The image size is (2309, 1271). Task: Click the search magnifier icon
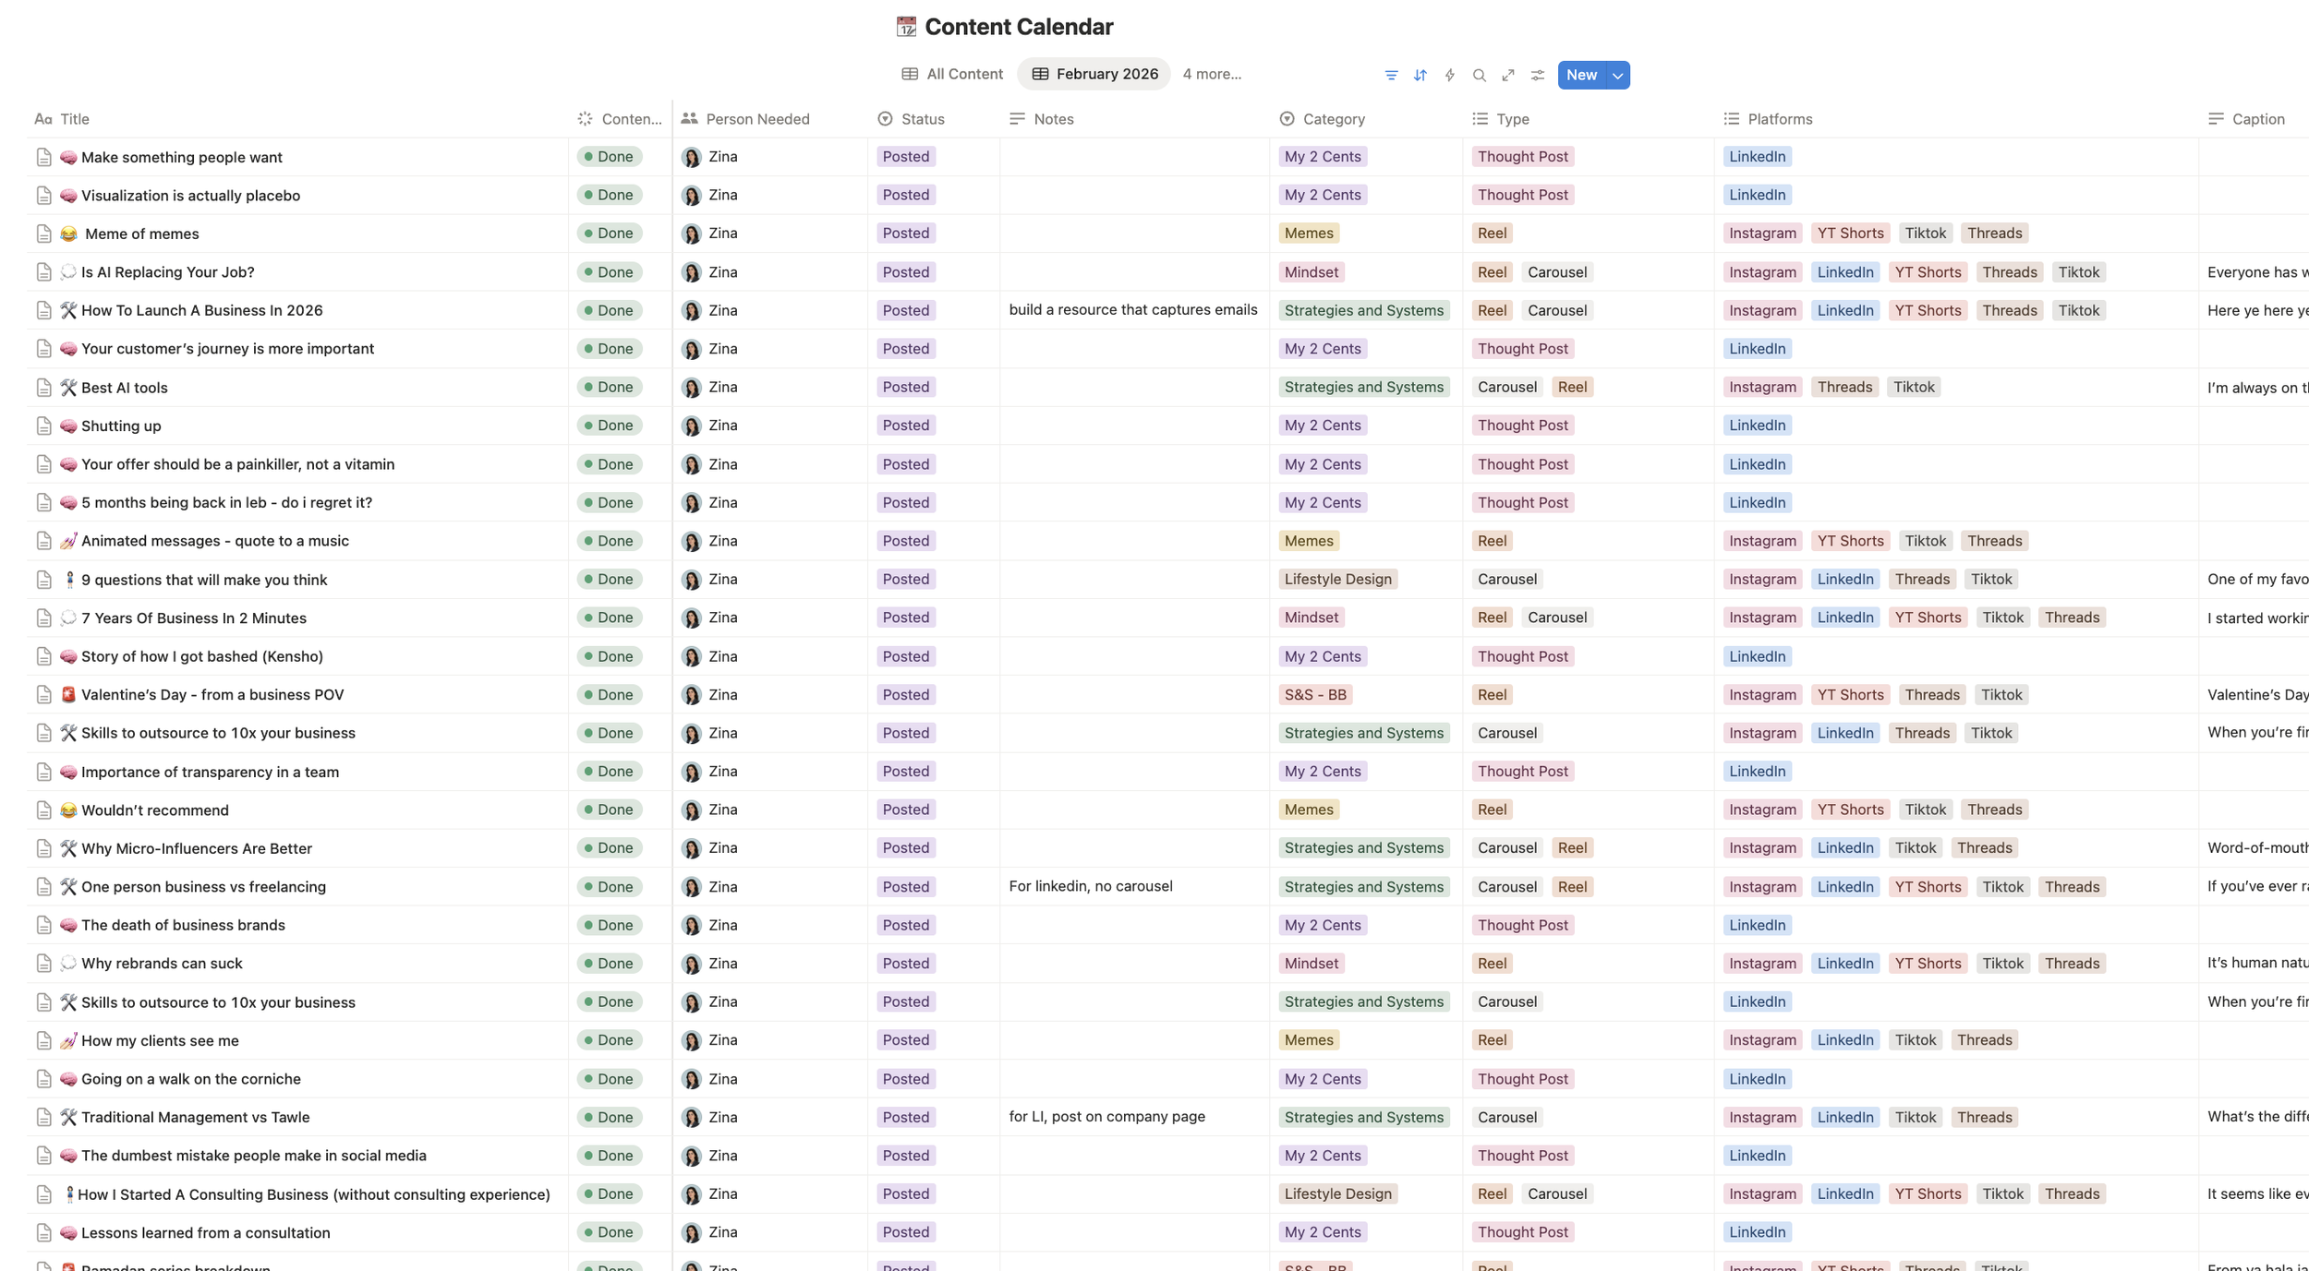[1479, 75]
